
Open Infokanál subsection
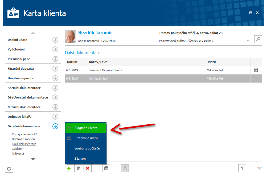click(x=18, y=154)
